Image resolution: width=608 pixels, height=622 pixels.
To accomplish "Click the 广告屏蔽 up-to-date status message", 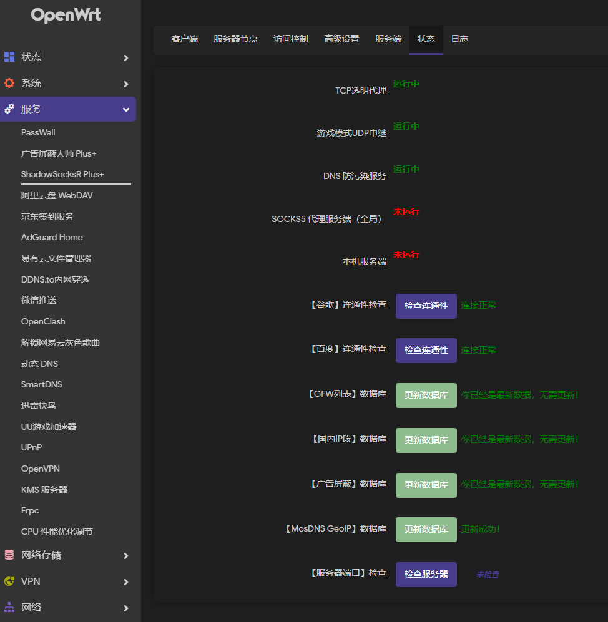I will click(519, 484).
